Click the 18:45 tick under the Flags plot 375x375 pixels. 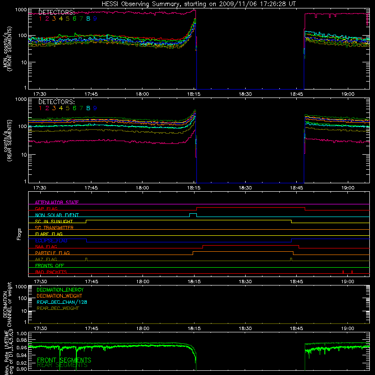[296, 282]
